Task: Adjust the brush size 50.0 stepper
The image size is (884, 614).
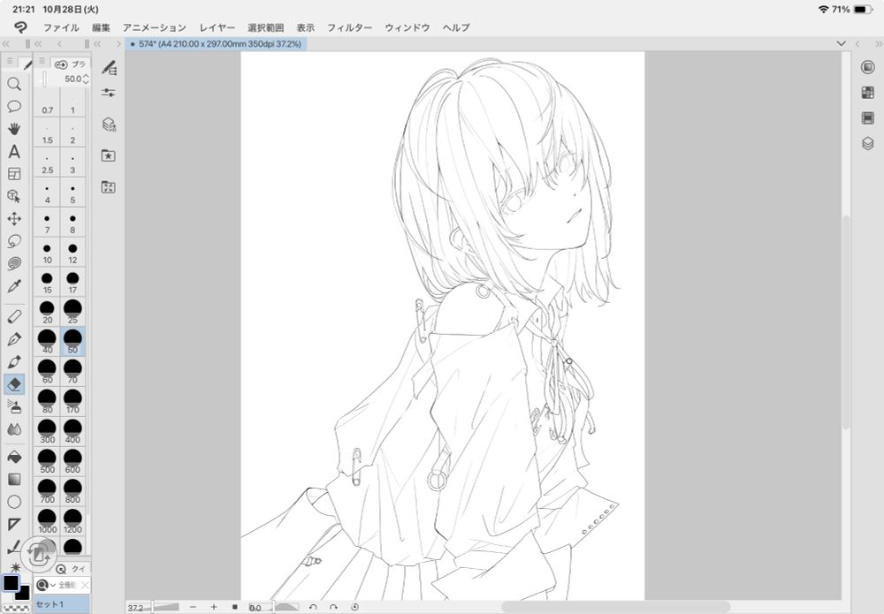Action: pos(86,79)
